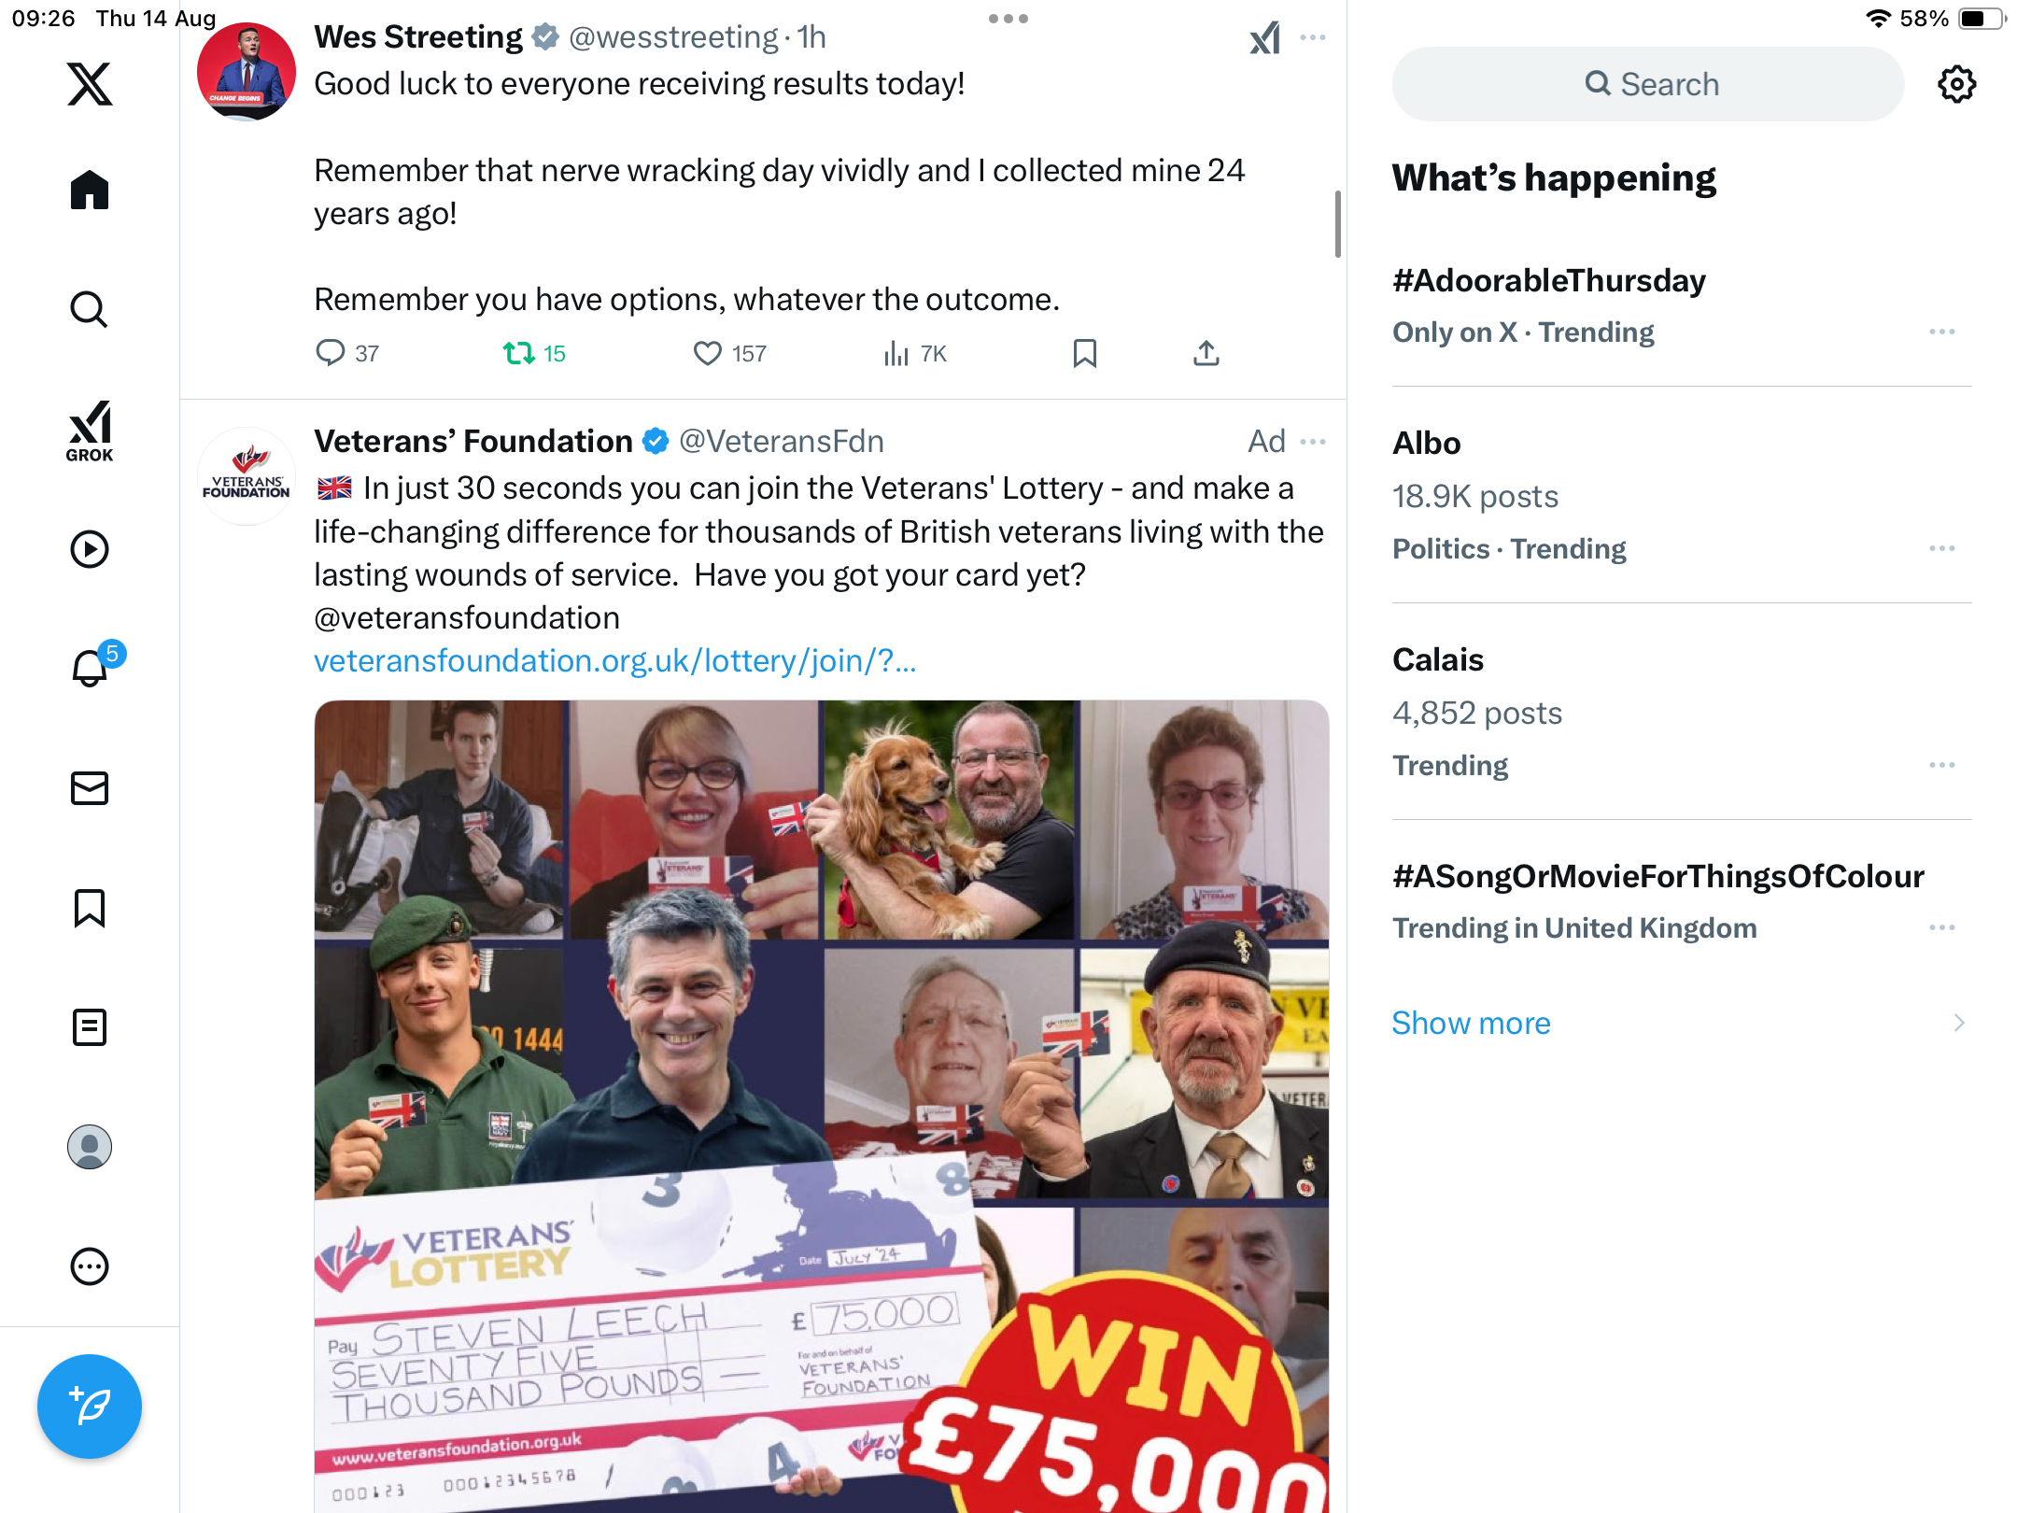Open the video play tab icon
Screen dimensions: 2017x1513
(x=90, y=549)
